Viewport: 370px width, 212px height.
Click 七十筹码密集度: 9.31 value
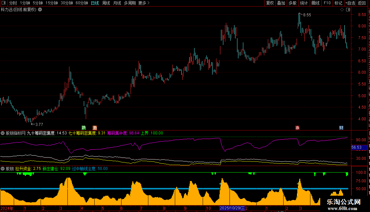[x=87, y=133]
